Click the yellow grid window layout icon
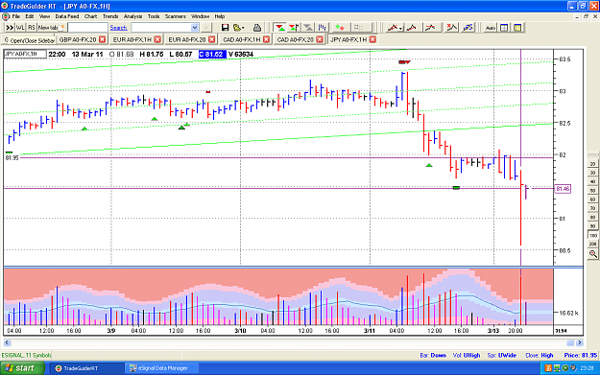Viewport: 600px width, 375px height. click(x=517, y=28)
